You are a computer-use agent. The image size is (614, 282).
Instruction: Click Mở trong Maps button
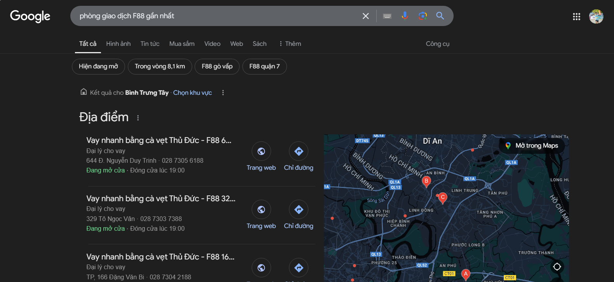[x=531, y=146]
